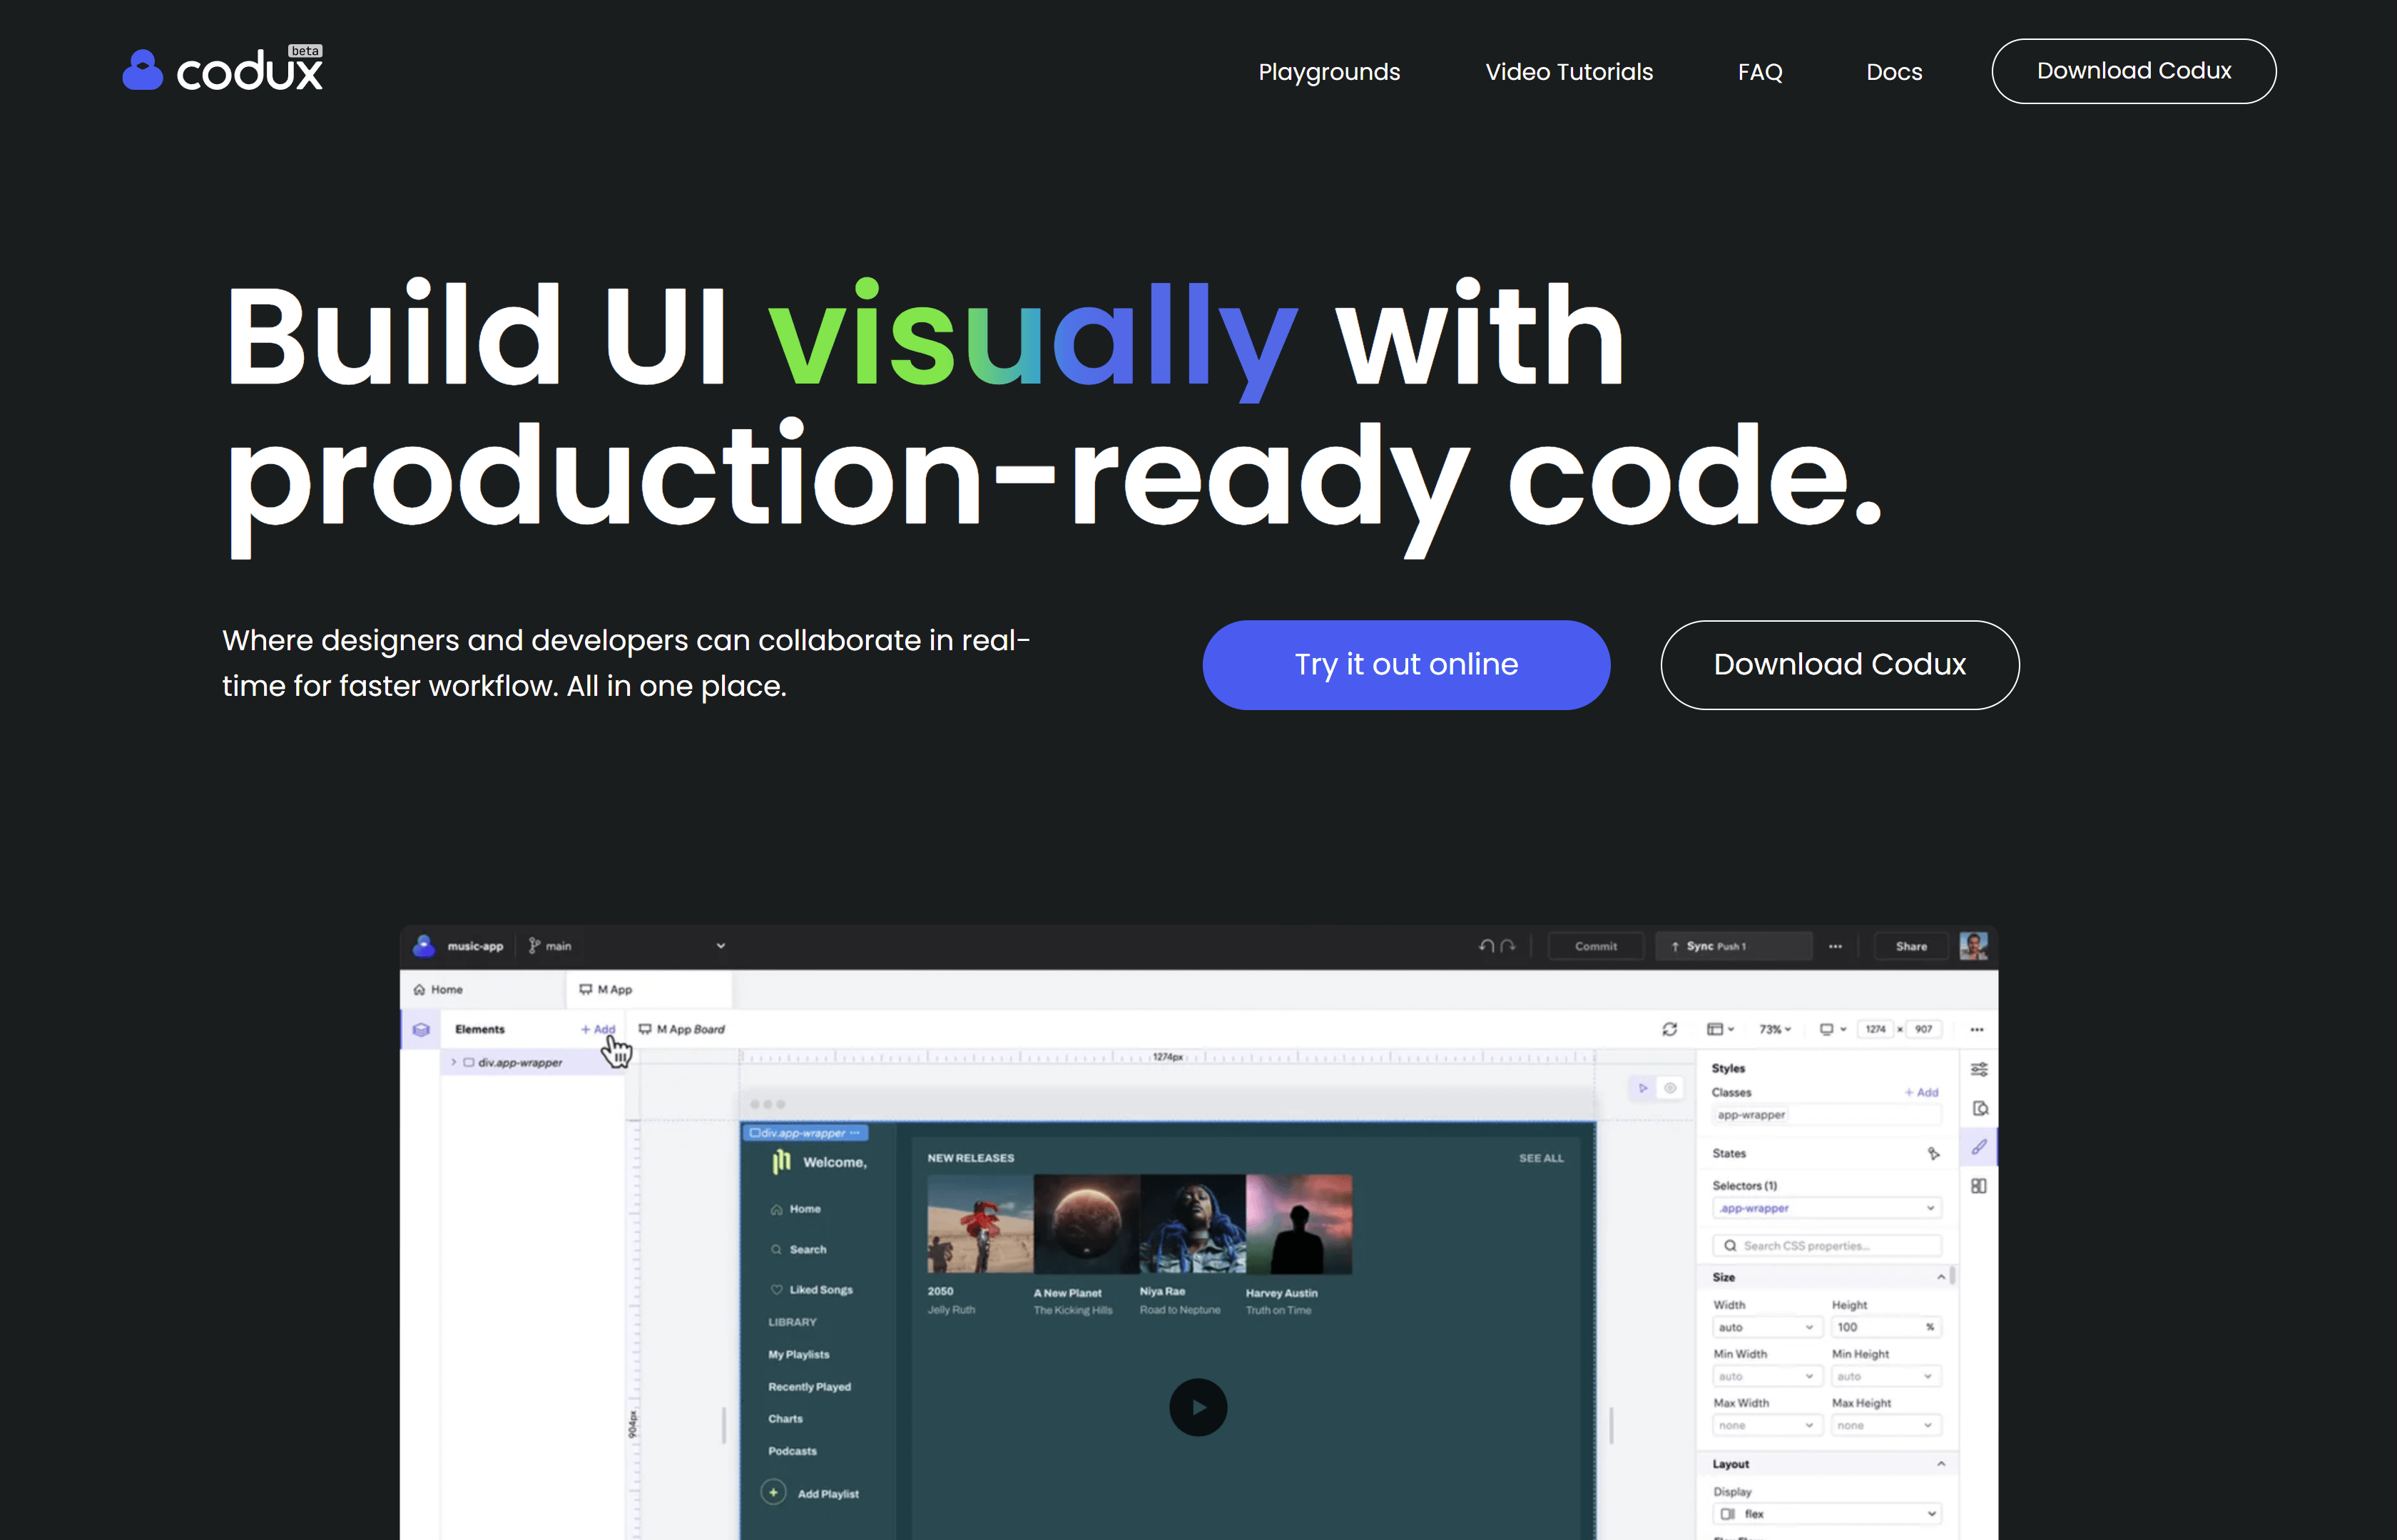The width and height of the screenshot is (2397, 1540).
Task: Toggle the pointer interaction mode button
Action: [1643, 1088]
